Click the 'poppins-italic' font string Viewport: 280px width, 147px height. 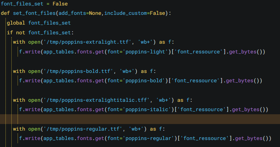[x=147, y=110]
